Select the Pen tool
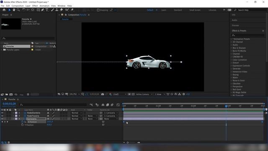The height and width of the screenshot is (151, 268). 42,10
